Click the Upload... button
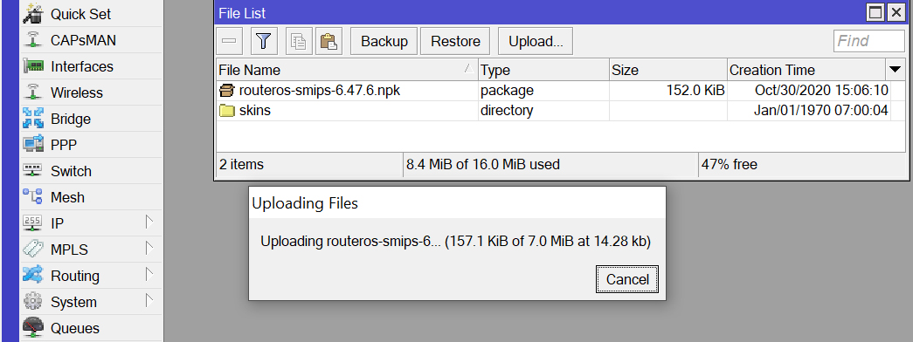913x342 pixels. (536, 41)
